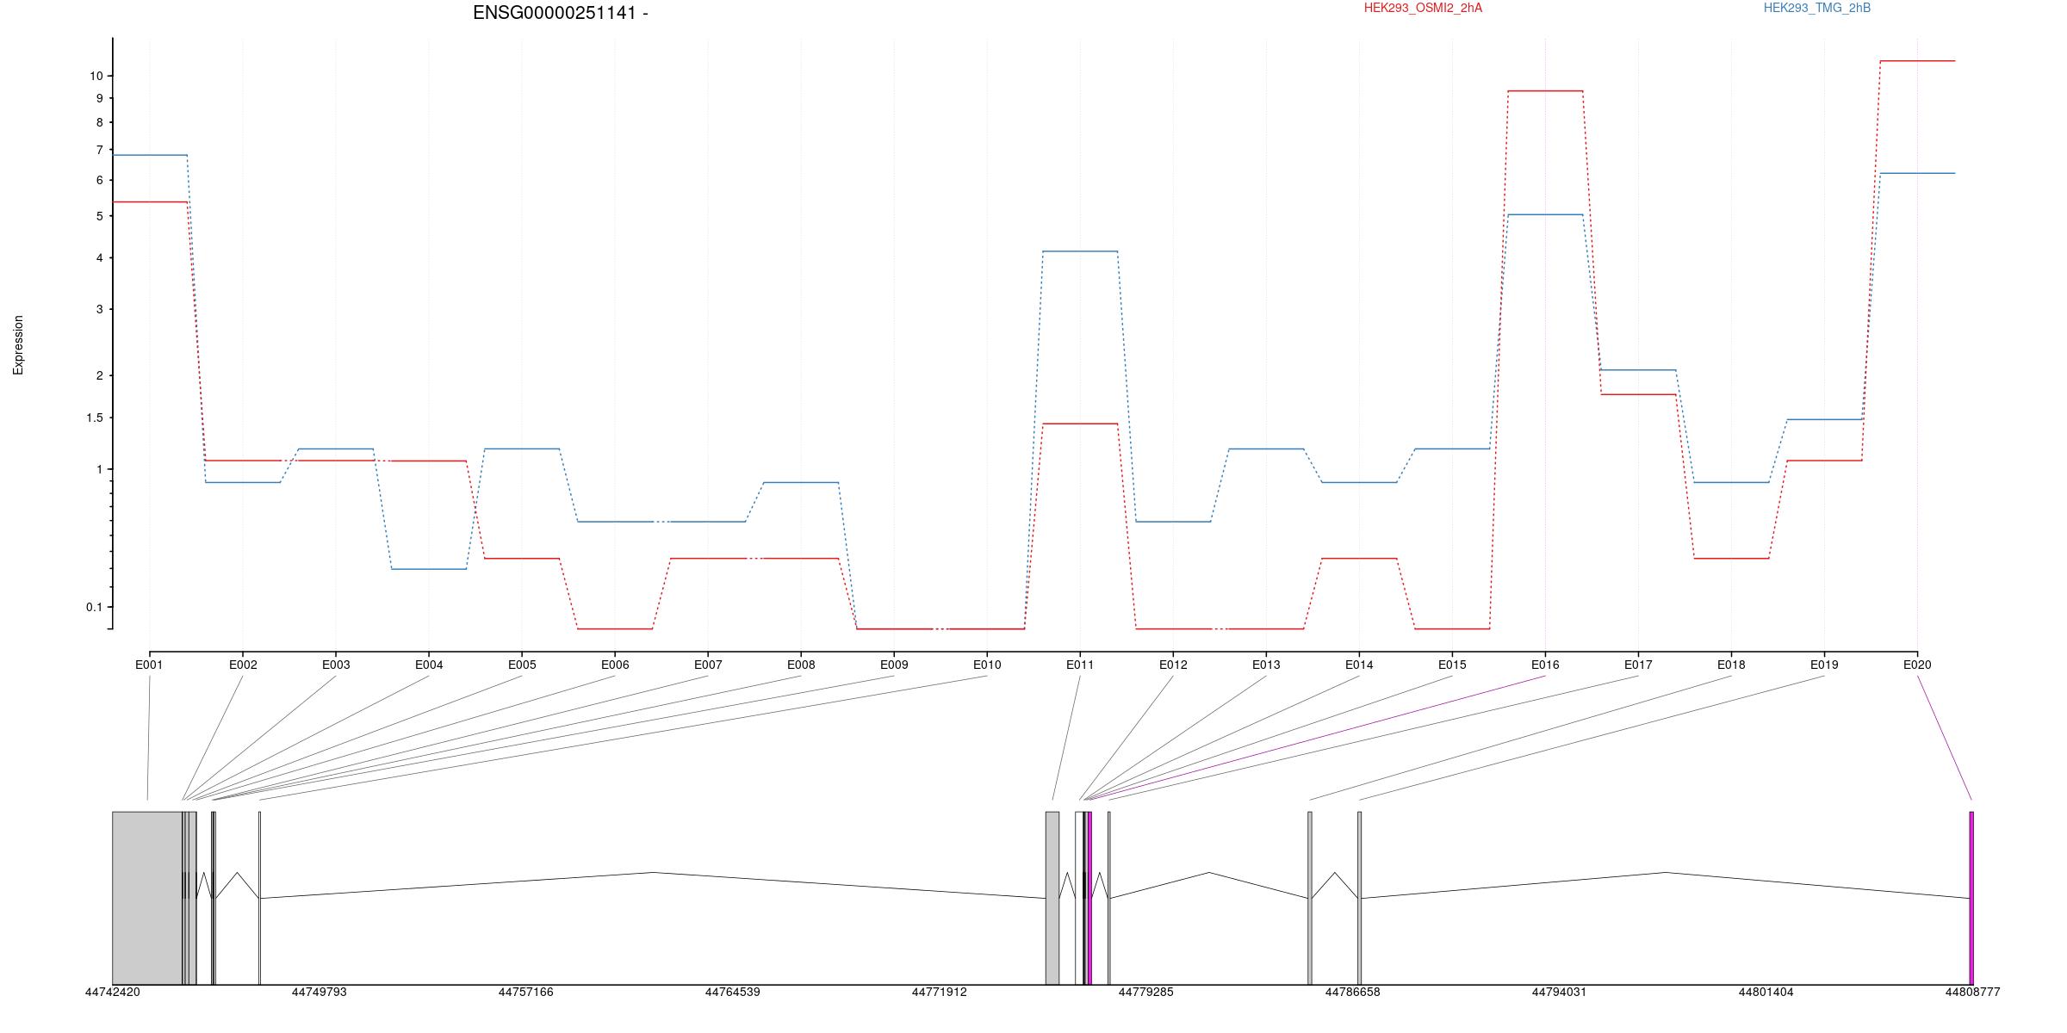Click exon label E014
Screen dimensions: 2067x1033
[1359, 665]
